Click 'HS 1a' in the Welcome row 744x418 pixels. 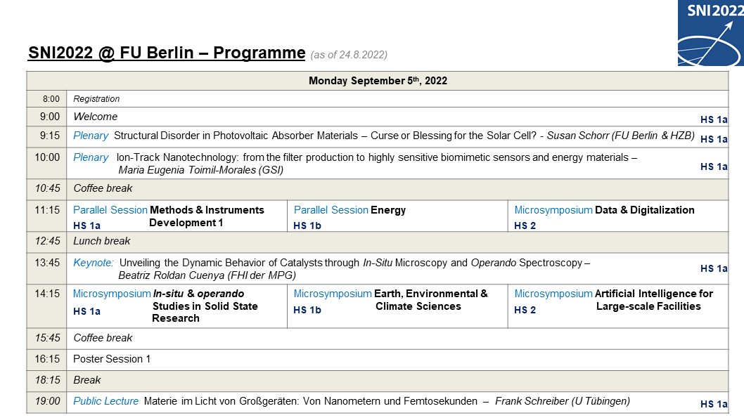click(x=714, y=120)
